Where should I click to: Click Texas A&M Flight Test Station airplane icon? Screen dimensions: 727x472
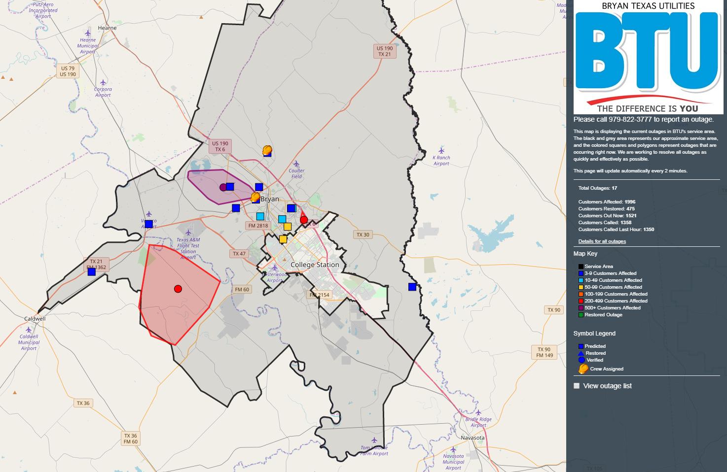[188, 233]
